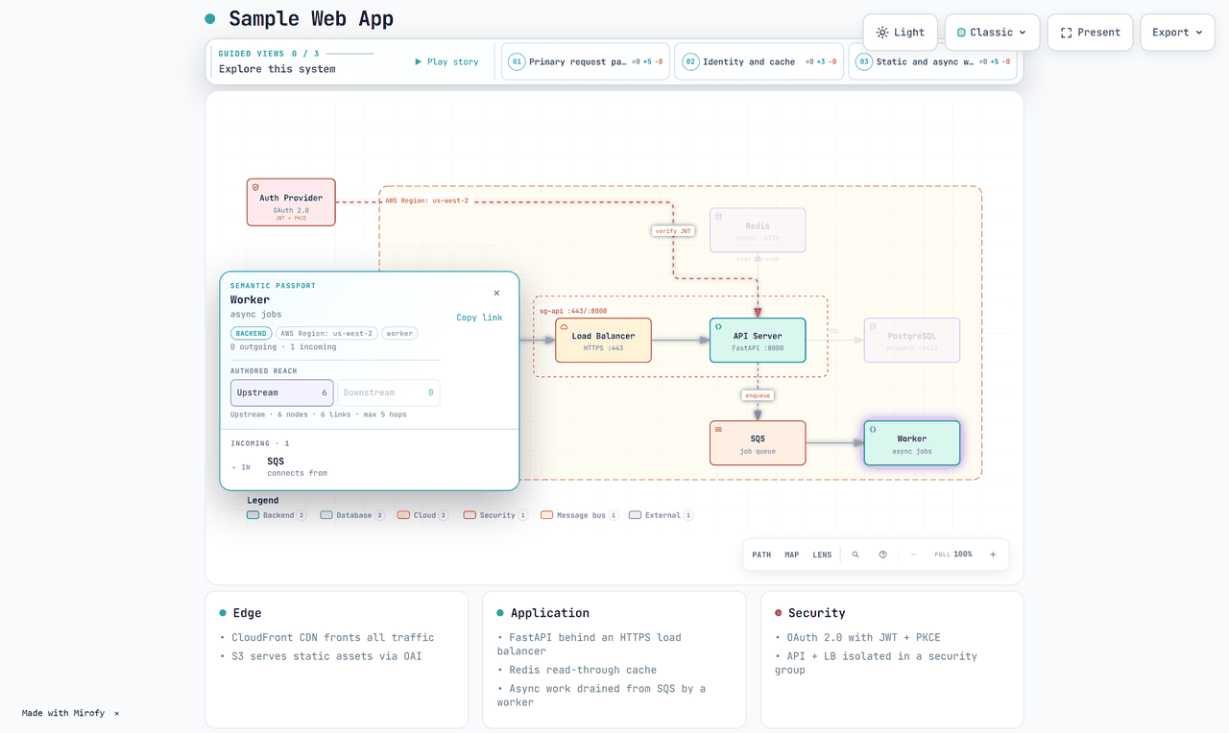Click the fullscreen icon in the Present button

pos(1066,33)
